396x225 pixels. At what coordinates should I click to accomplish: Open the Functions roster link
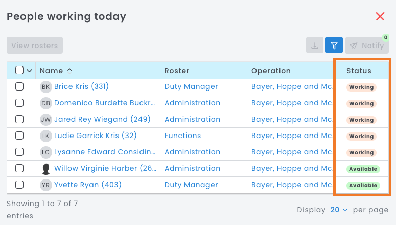pos(182,136)
